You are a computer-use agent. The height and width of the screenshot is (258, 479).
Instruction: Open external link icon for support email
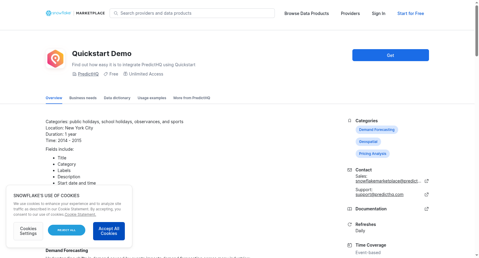point(427,194)
